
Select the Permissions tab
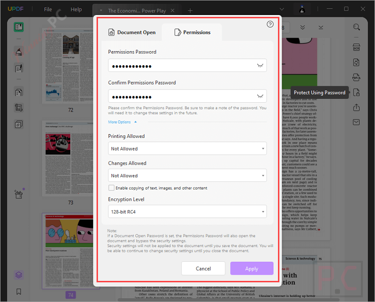click(x=192, y=32)
